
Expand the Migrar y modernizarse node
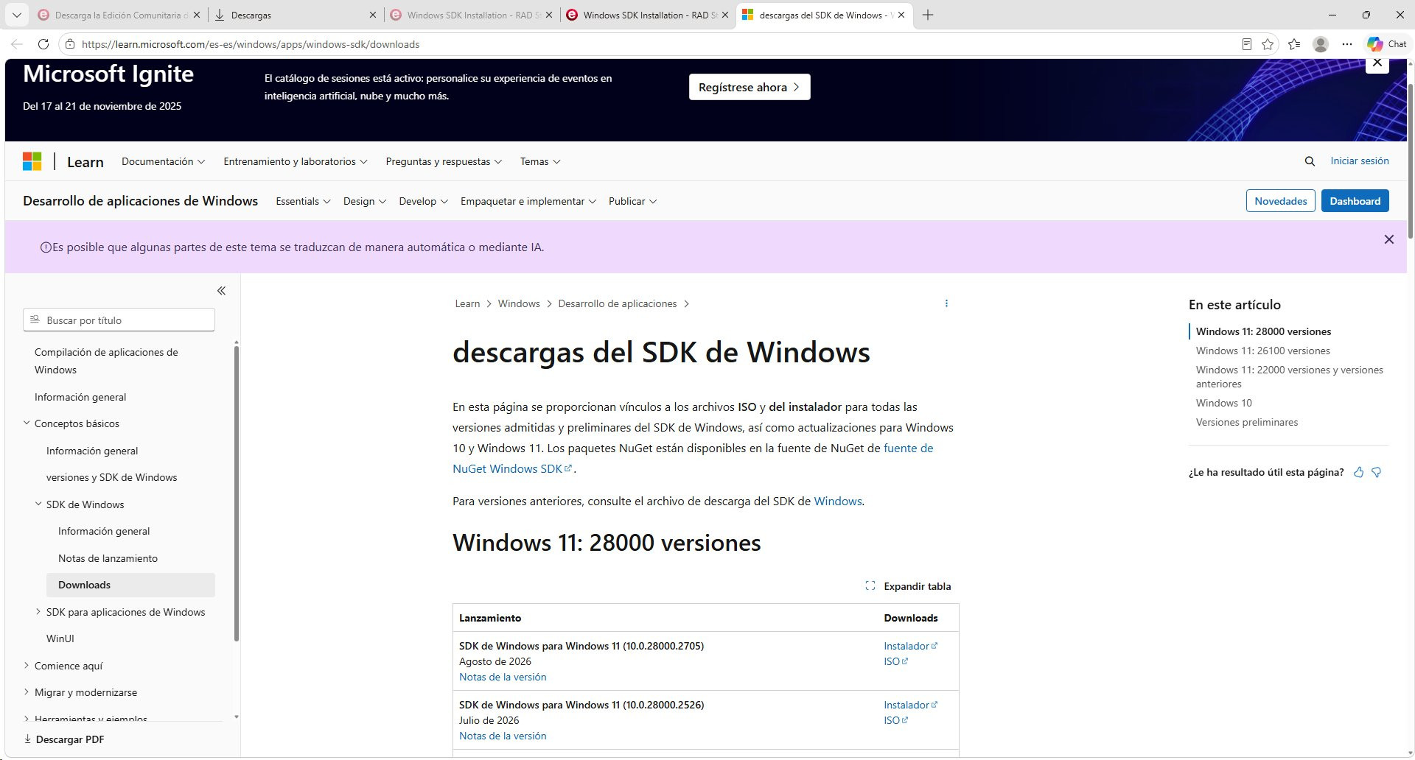tap(27, 692)
